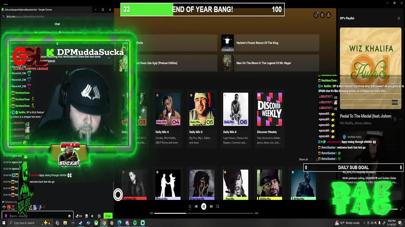Click Pedal To The Medal song title
The width and height of the screenshot is (405, 227).
click(x=366, y=116)
